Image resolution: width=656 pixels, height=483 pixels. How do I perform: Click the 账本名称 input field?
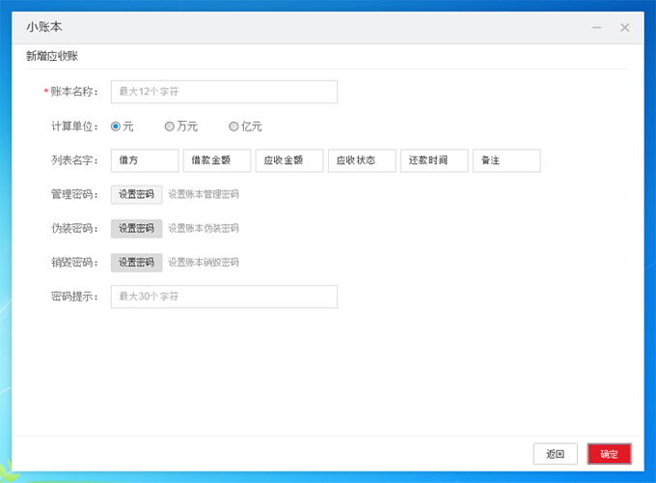[x=224, y=92]
